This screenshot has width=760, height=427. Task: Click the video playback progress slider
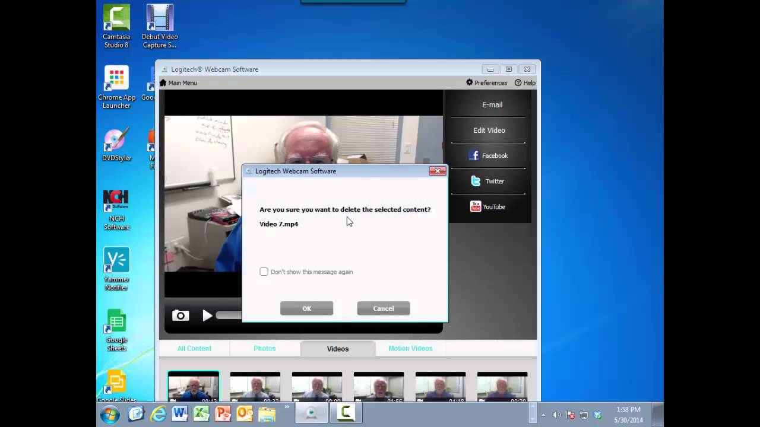point(229,316)
